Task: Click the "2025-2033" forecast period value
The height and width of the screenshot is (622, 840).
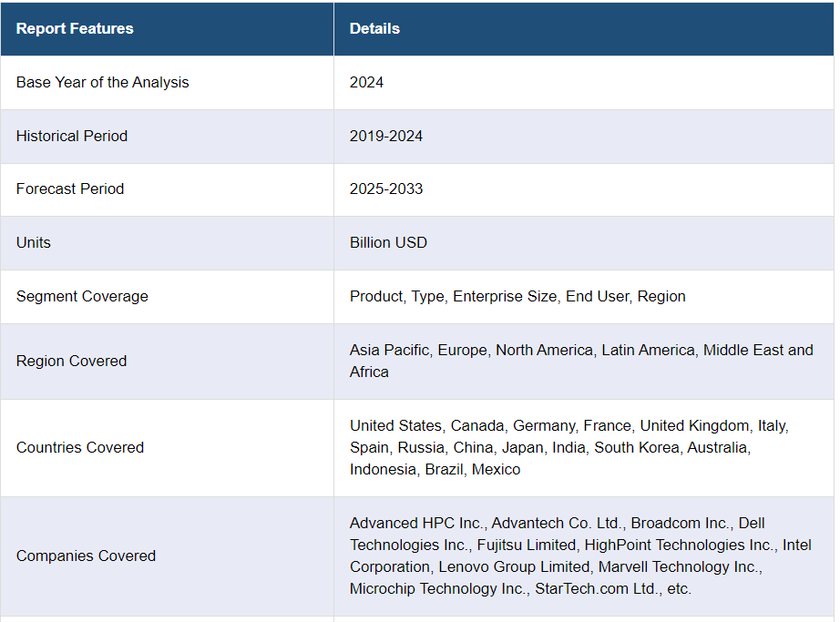Action: (386, 189)
